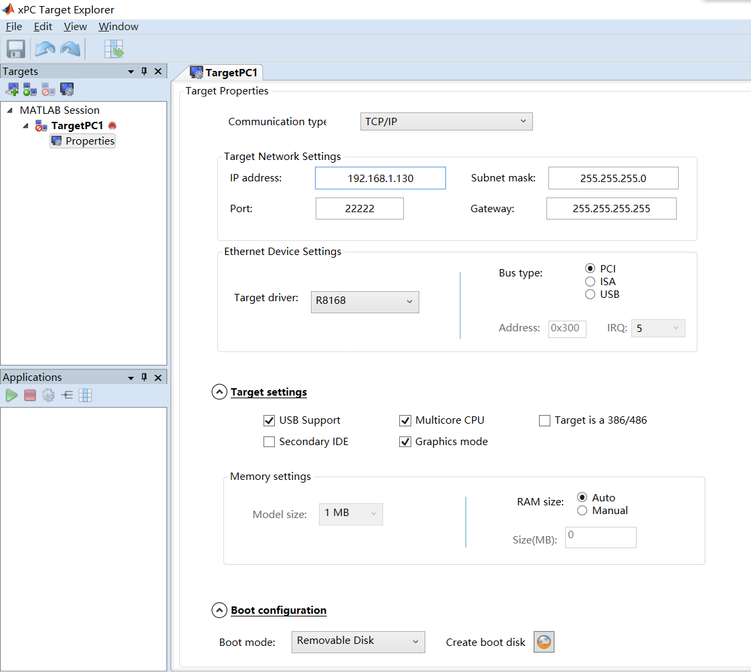
Task: Open the Window menu
Action: 118,26
